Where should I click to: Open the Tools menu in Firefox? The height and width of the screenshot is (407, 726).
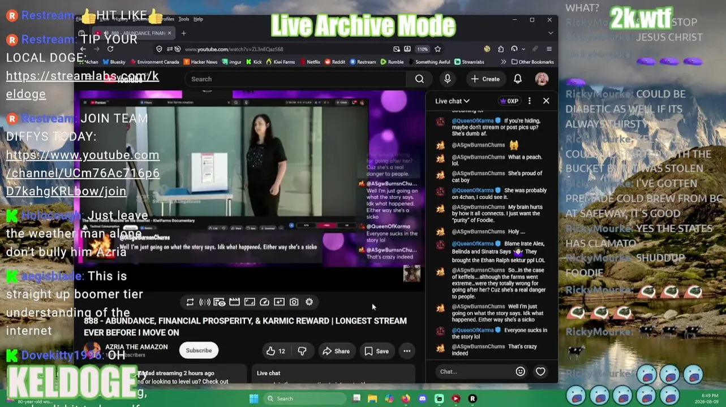click(183, 19)
